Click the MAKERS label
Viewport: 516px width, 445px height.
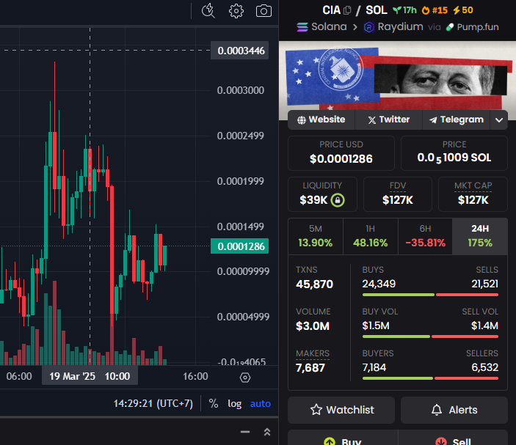(x=312, y=353)
